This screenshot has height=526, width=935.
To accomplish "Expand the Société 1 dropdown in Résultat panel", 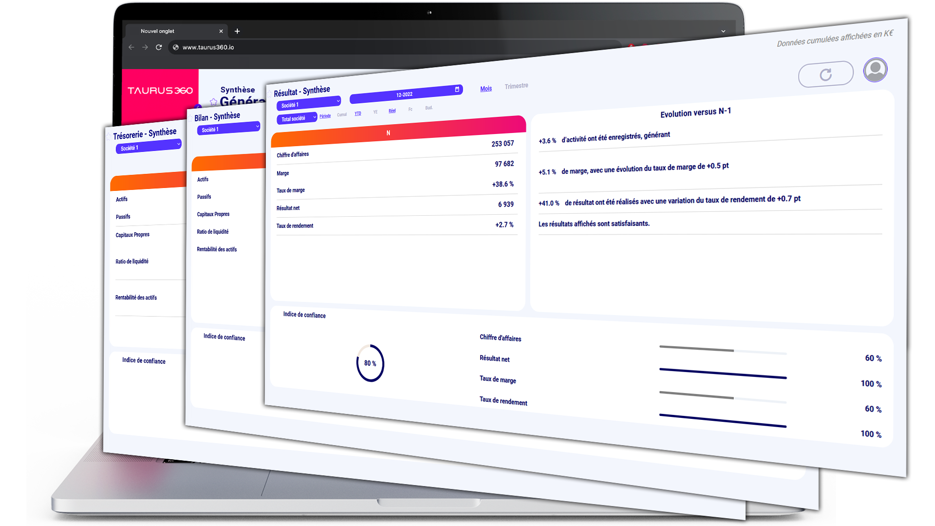I will (309, 103).
